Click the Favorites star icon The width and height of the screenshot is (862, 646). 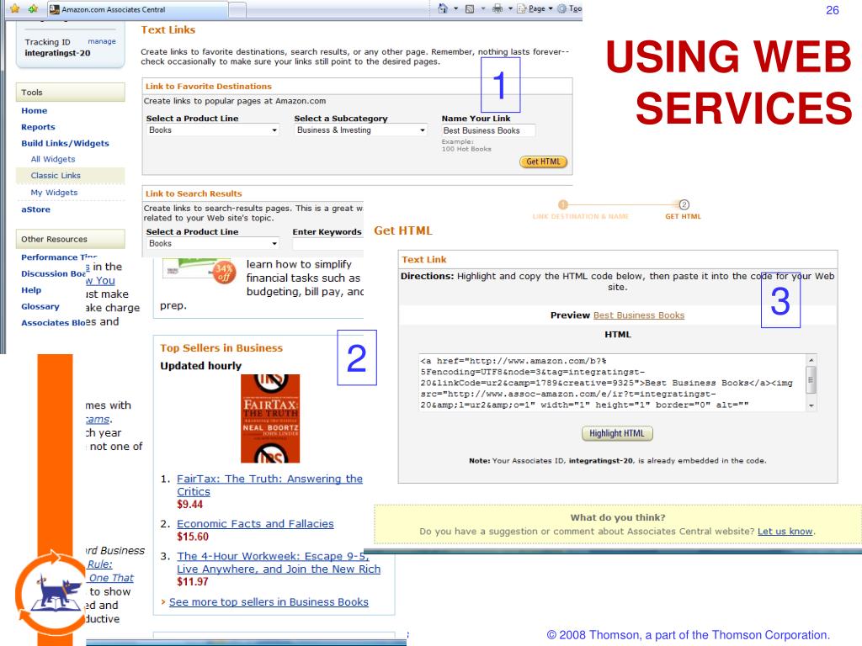coord(15,8)
